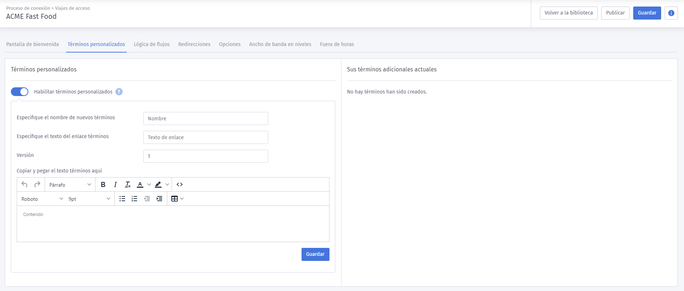Image resolution: width=684 pixels, height=291 pixels.
Task: Open the source code view icon
Action: (180, 184)
